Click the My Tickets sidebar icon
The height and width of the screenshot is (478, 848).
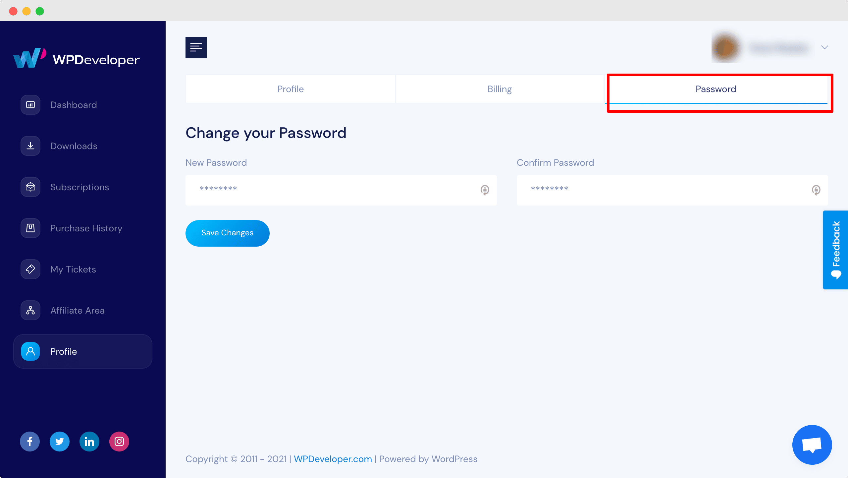(30, 269)
